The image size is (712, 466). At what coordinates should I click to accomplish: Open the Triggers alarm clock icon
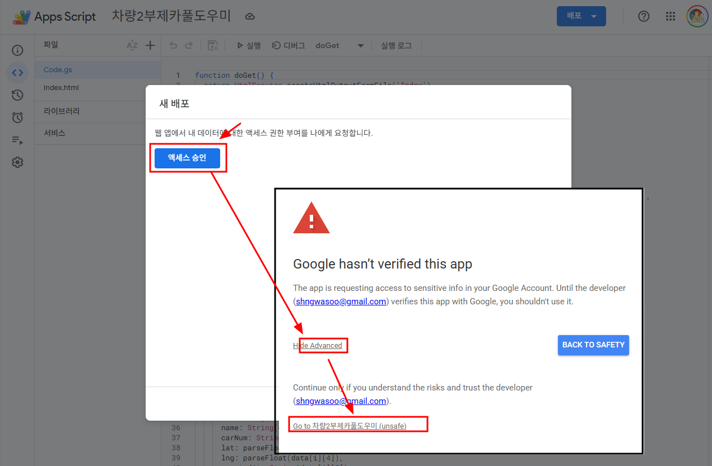[17, 117]
